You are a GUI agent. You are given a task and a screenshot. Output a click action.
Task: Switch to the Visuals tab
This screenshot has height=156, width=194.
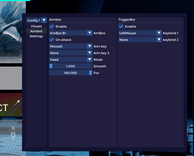tap(36, 26)
